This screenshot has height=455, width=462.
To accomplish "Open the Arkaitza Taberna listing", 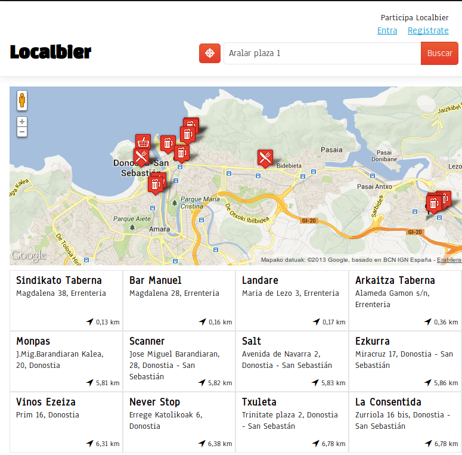I will [x=405, y=299].
